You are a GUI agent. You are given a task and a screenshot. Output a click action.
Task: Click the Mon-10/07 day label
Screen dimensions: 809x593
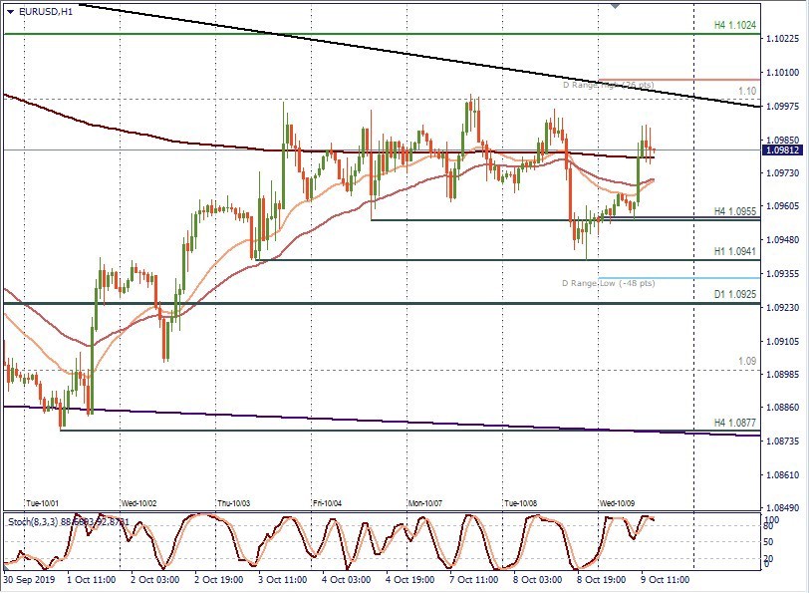pyautogui.click(x=425, y=502)
